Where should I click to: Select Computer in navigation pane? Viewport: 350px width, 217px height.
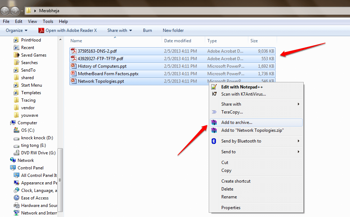(x=27, y=123)
